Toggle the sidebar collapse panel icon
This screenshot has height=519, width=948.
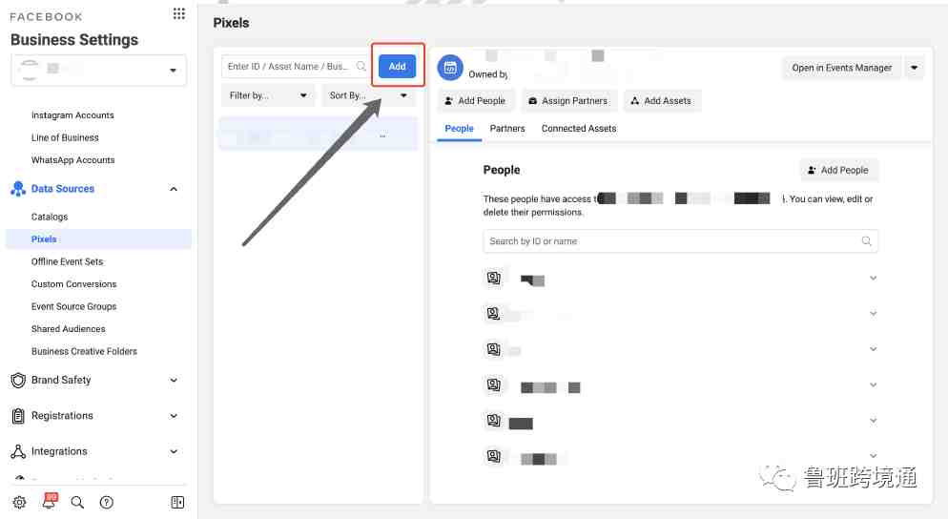tap(177, 502)
